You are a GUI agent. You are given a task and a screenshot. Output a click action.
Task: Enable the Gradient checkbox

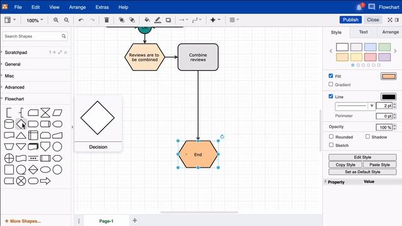[x=331, y=84]
